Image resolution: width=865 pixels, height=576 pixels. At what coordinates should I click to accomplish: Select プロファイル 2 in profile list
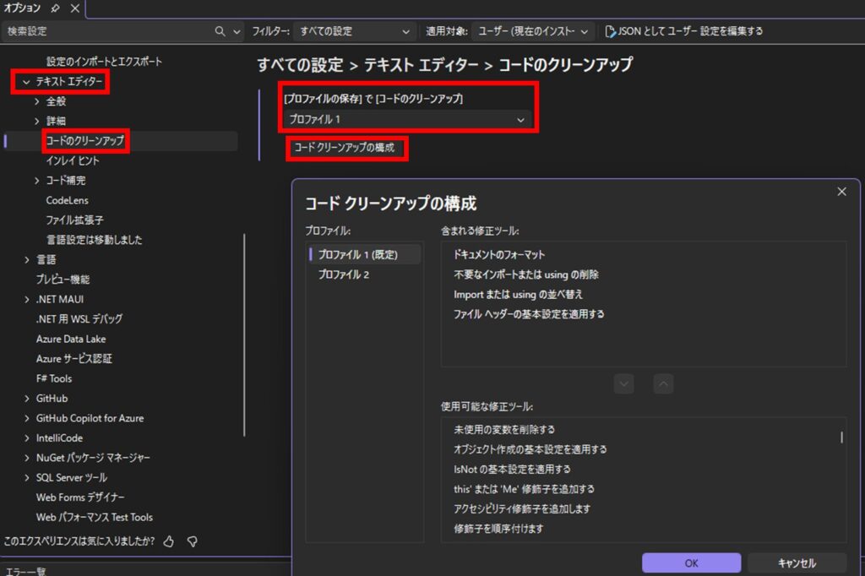point(344,274)
